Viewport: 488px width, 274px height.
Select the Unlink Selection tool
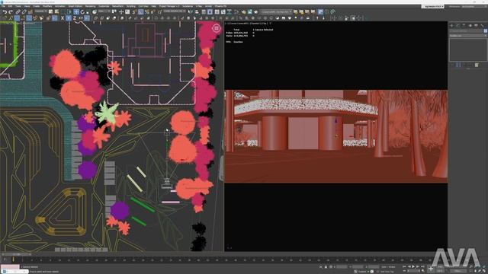[24, 12]
